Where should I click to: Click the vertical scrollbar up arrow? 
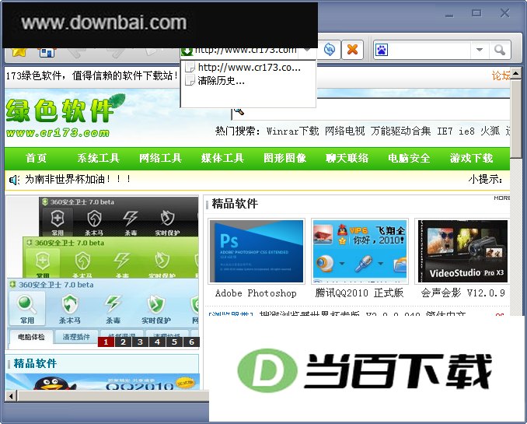[516, 72]
